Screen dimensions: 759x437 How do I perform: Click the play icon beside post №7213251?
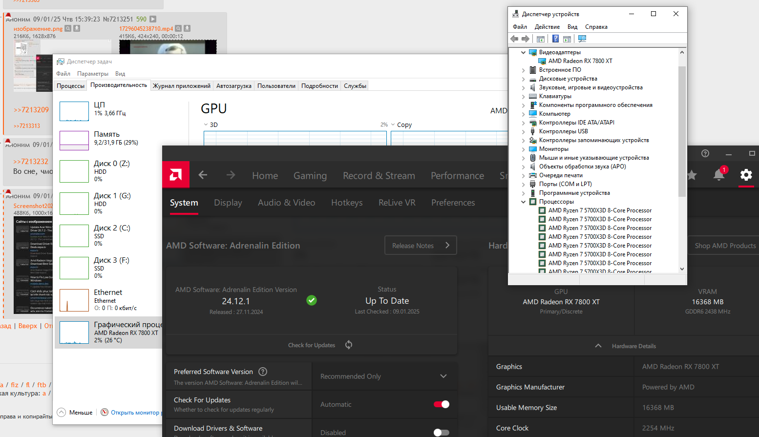[x=153, y=19]
